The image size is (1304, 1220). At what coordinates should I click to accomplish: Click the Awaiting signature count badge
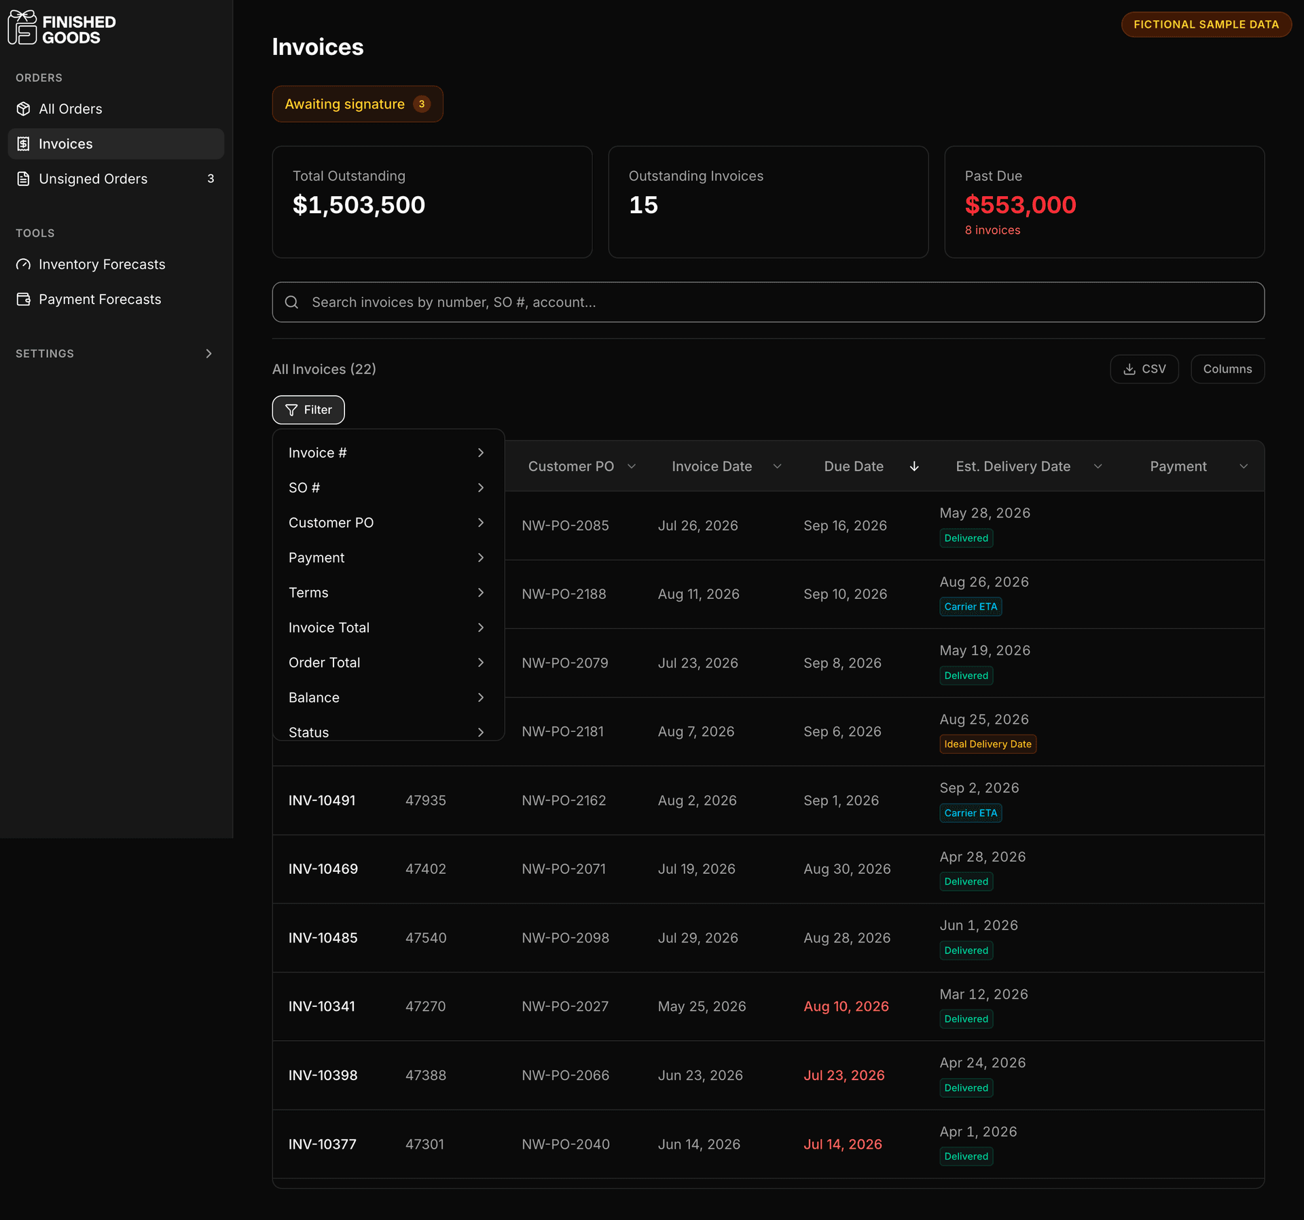[422, 104]
